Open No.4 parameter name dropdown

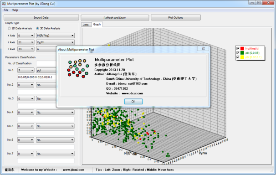click(55, 112)
